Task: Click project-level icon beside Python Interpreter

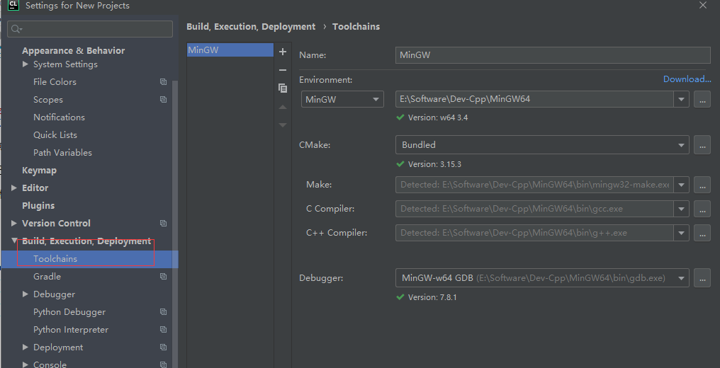Action: click(163, 330)
